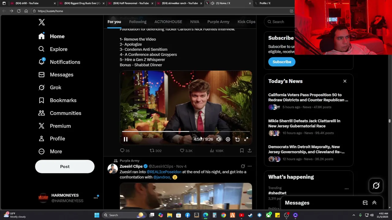Open the floating Grok button
The image size is (392, 220).
click(376, 185)
